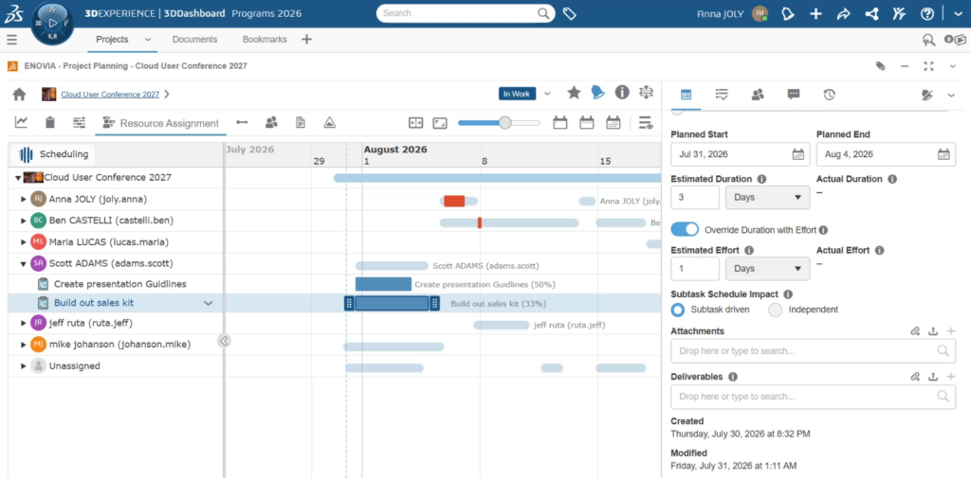Toggle Override Duration with Effort switch

pos(685,229)
